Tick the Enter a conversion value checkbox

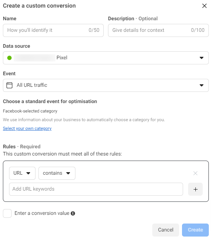[x=7, y=213]
